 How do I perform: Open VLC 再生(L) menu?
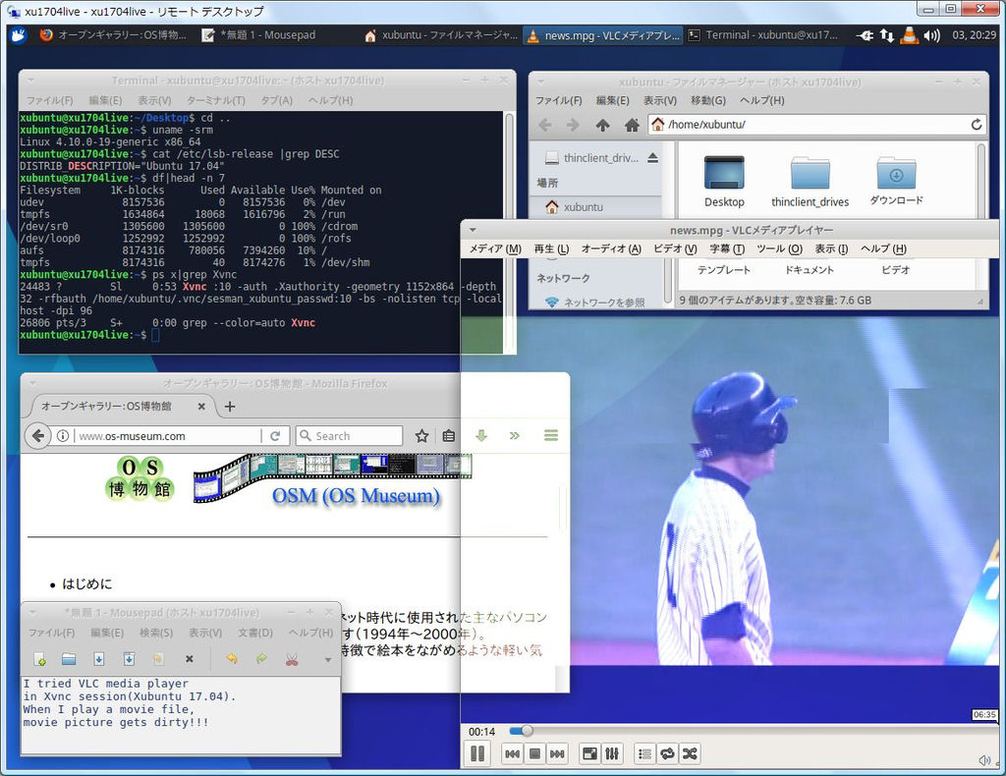551,249
